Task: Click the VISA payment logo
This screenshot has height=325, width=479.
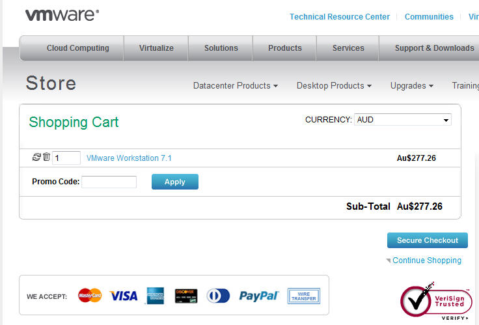Action: (124, 296)
